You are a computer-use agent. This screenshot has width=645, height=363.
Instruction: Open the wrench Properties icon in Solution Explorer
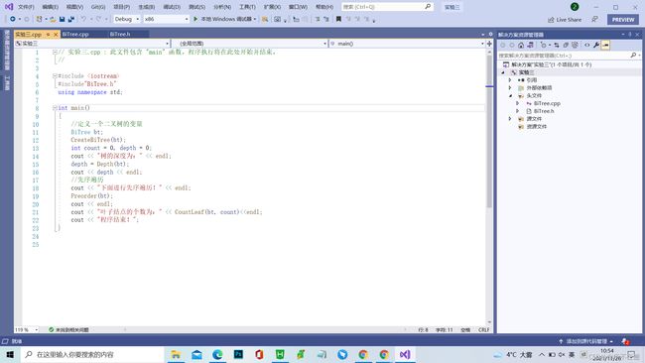(596, 46)
